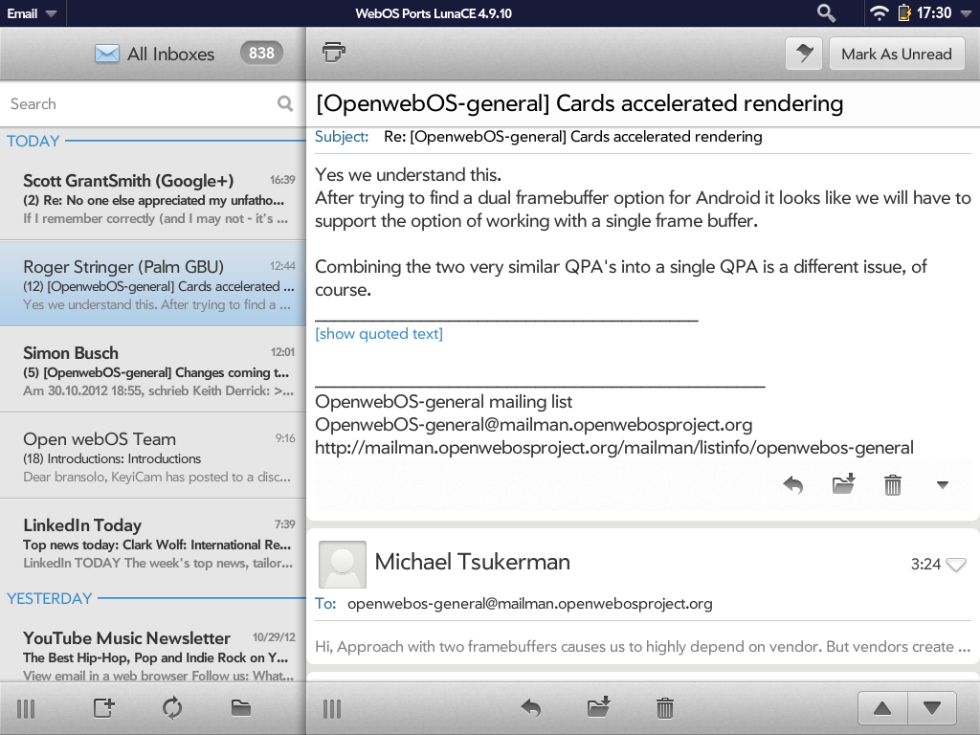Compose a new email from bottom toolbar
The width and height of the screenshot is (980, 735).
[x=103, y=708]
